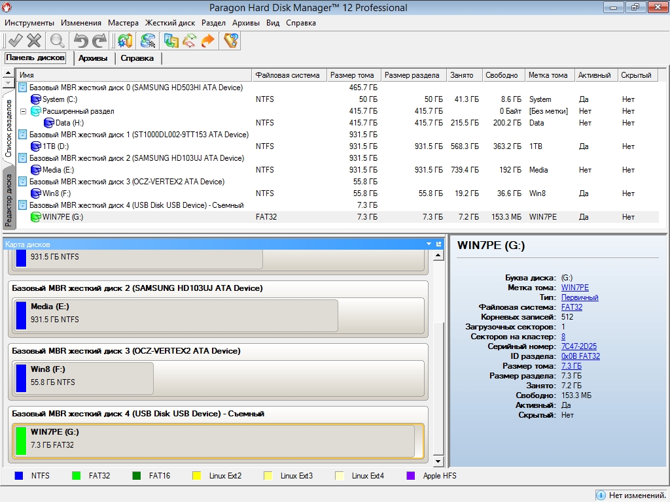670x502 pixels.
Task: Apply pending changes with the checkmark icon
Action: (x=15, y=41)
